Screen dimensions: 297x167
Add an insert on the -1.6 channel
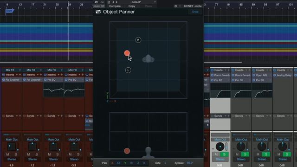[20, 75]
